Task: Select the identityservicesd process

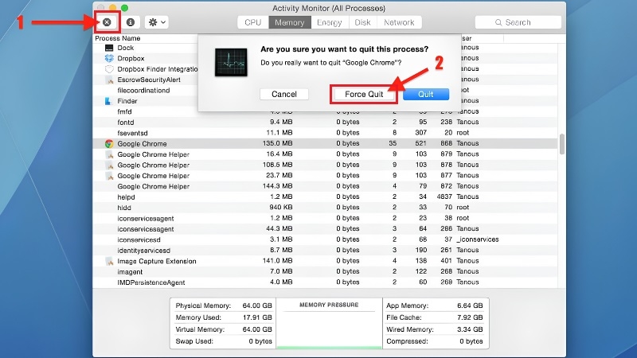Action: 325,251
